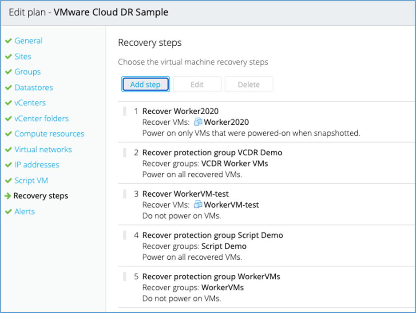Open the Sites section in sidebar
The width and height of the screenshot is (416, 313).
pos(23,56)
